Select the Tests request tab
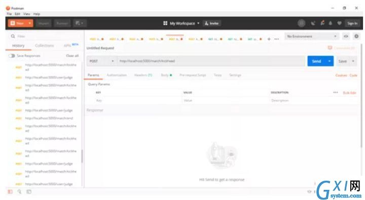The width and height of the screenshot is (365, 200). point(217,75)
